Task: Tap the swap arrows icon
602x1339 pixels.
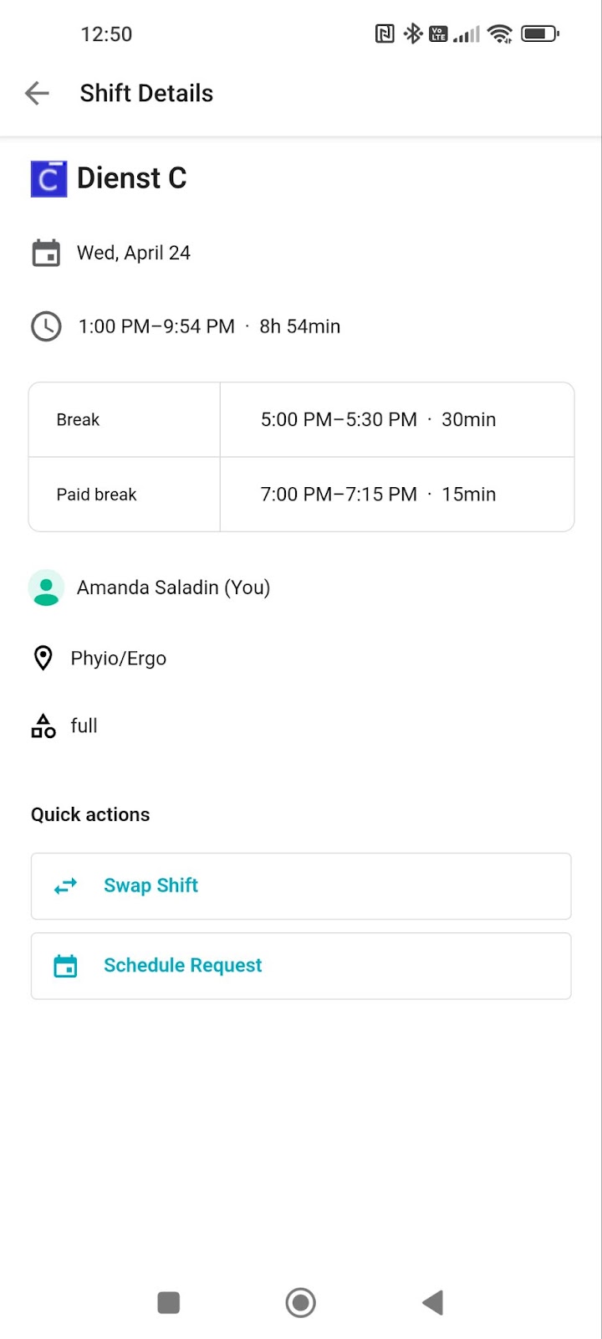Action: (x=65, y=886)
